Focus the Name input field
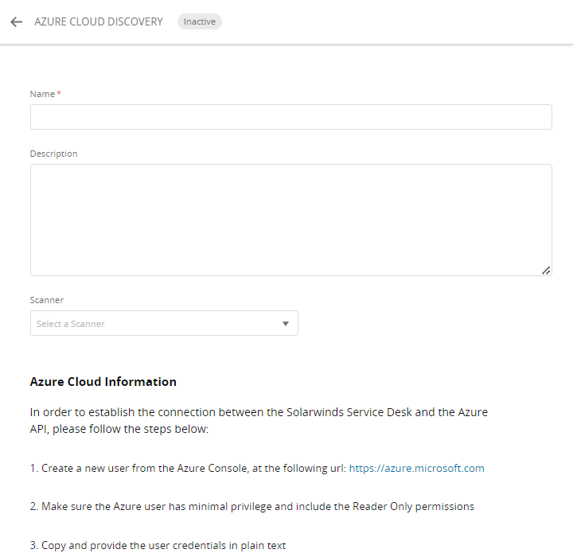The image size is (573, 557). [x=290, y=117]
